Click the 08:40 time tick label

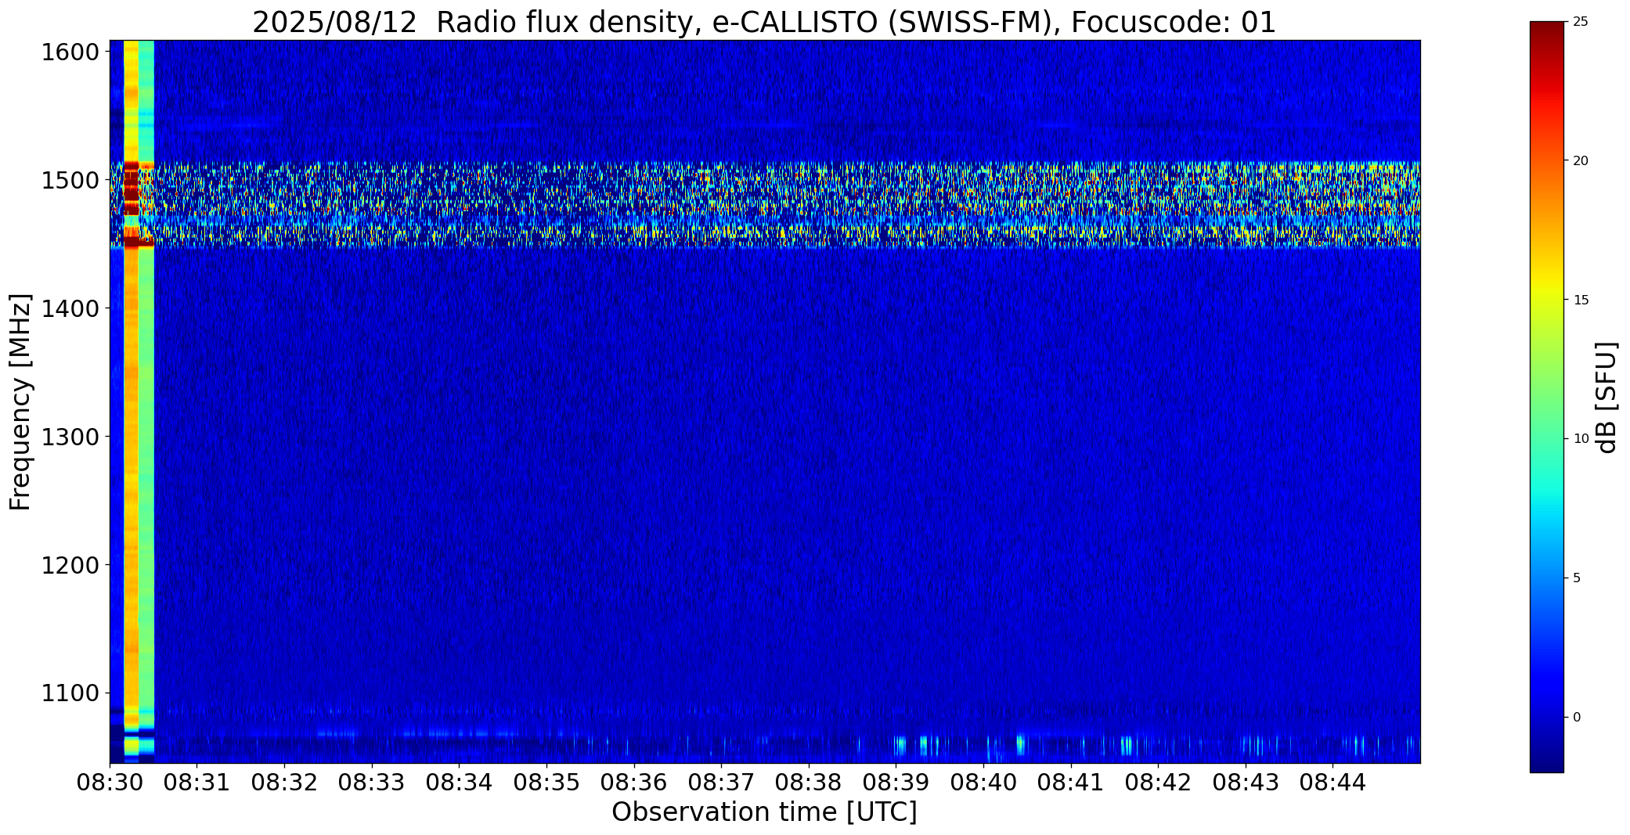(x=983, y=782)
